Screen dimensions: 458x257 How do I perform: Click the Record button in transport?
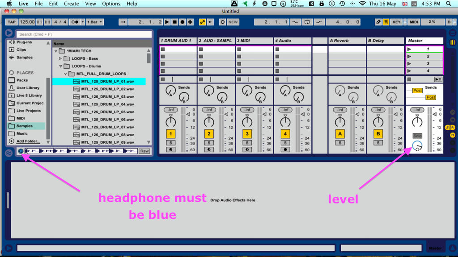[x=182, y=22]
